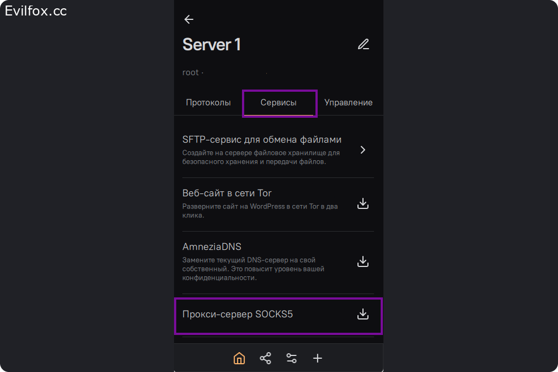558x372 pixels.
Task: Click the pencil icon to rename Server 1
Action: (x=363, y=44)
